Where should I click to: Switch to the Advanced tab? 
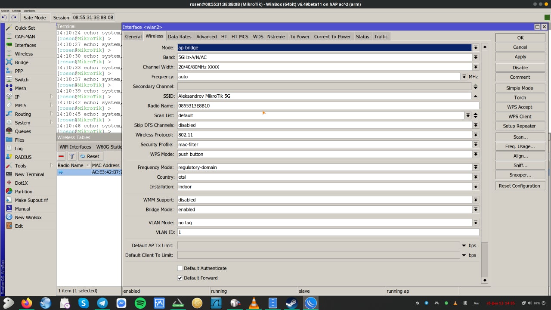coord(207,37)
